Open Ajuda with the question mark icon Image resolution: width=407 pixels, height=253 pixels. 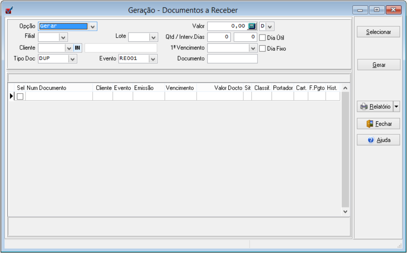click(x=378, y=140)
